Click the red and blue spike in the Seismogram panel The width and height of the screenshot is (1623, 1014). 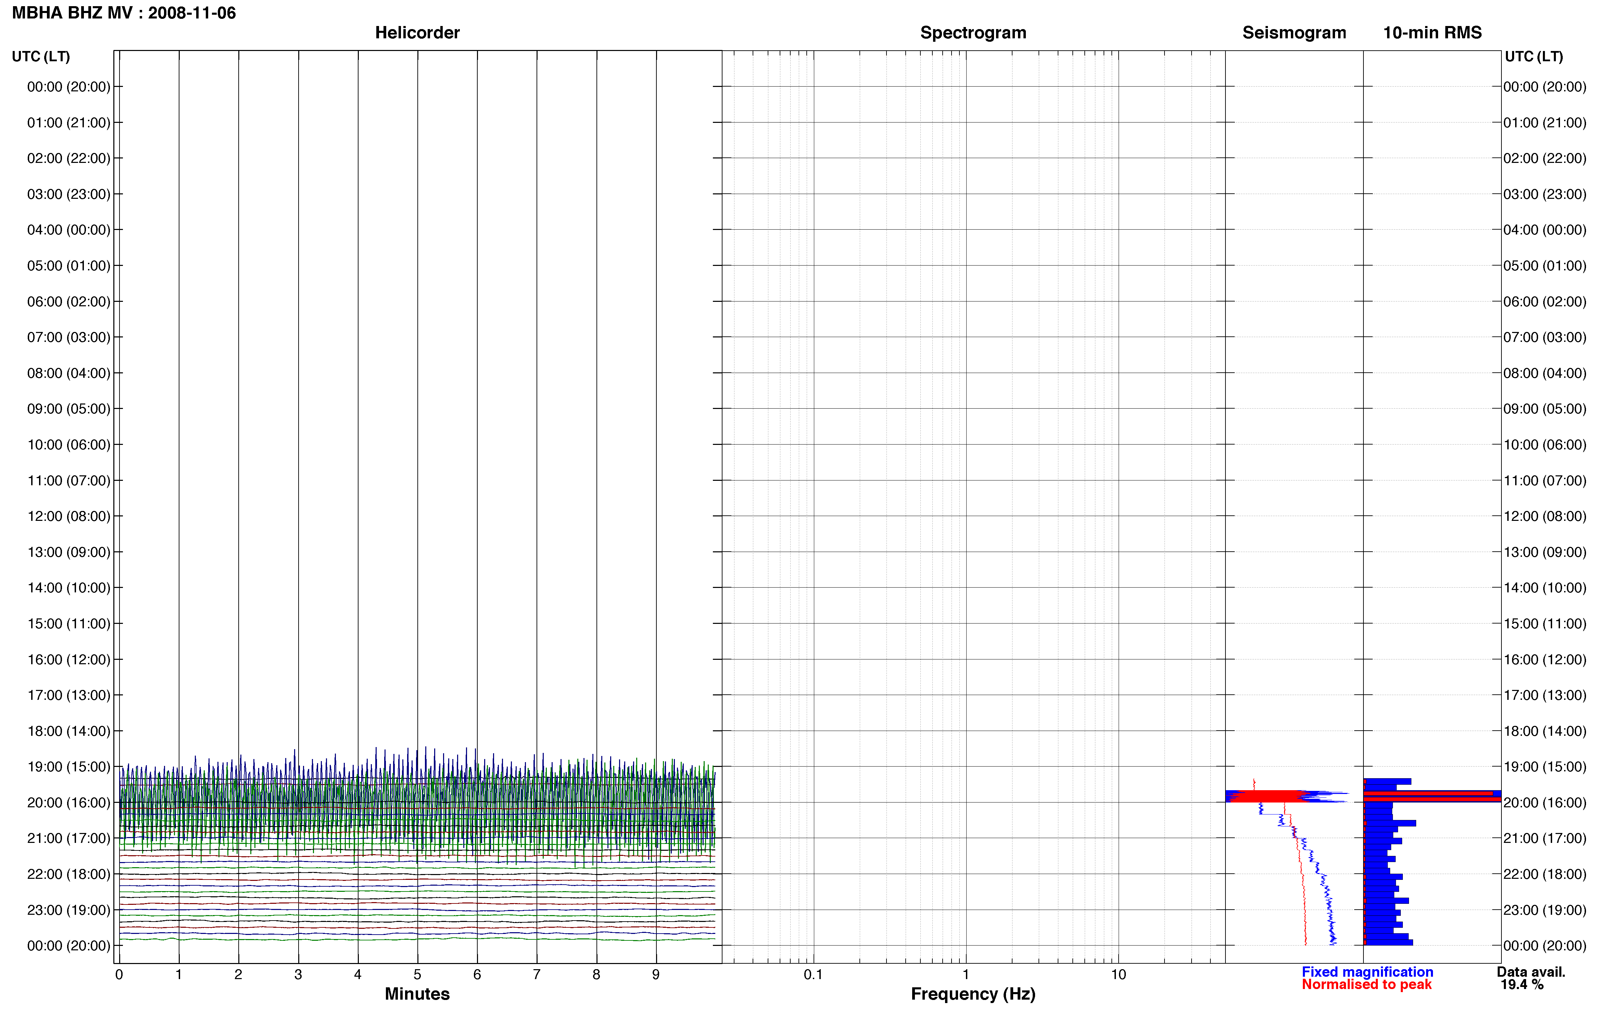(1286, 796)
